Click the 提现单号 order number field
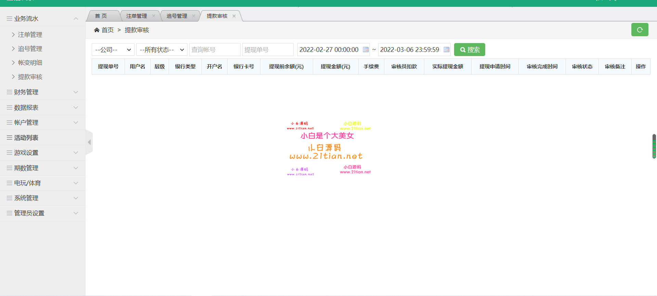Image resolution: width=657 pixels, height=296 pixels. (268, 50)
